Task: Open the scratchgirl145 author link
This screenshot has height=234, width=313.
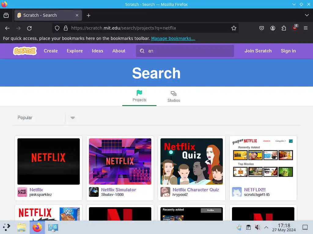Action: (257, 195)
